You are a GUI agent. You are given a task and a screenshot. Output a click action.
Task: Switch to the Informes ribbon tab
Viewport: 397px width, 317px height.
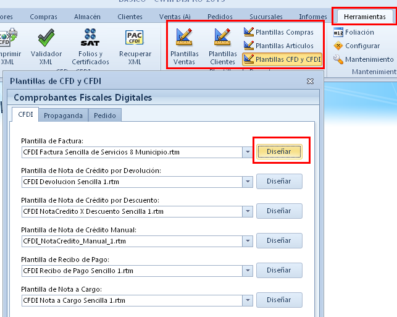(313, 17)
